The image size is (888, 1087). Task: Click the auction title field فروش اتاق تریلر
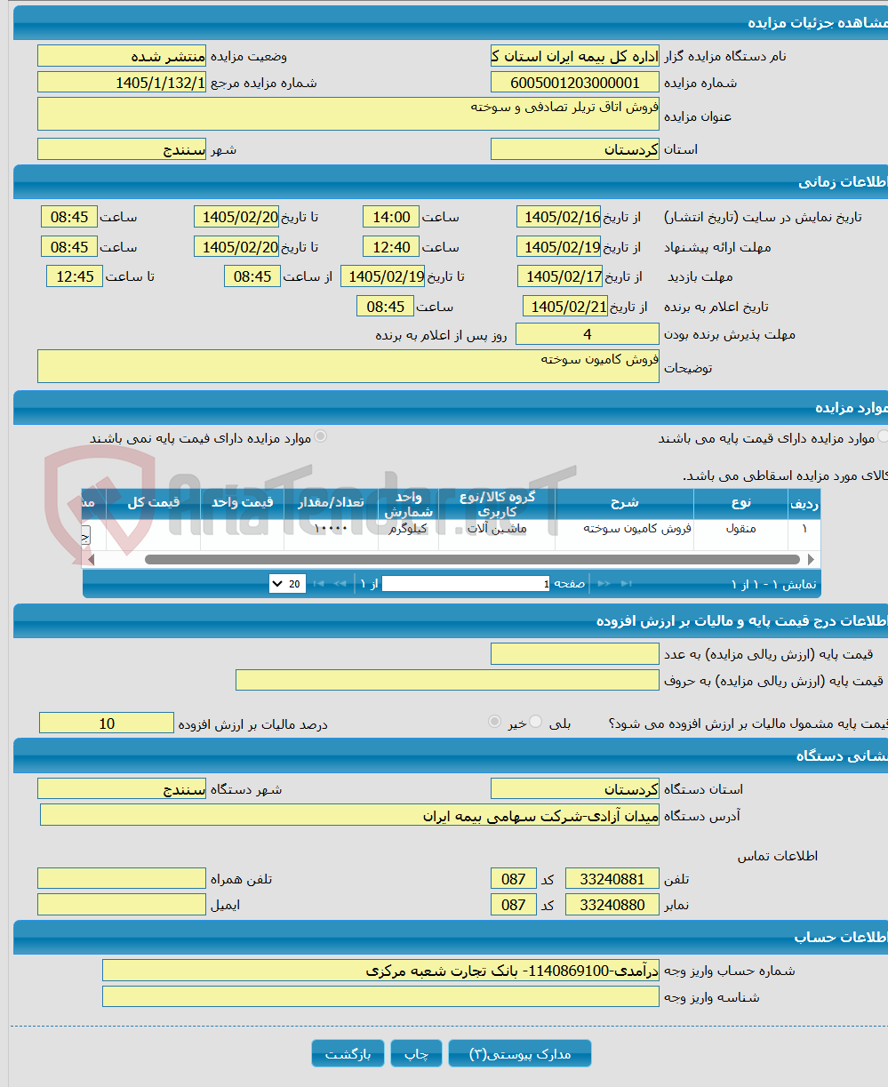click(348, 114)
